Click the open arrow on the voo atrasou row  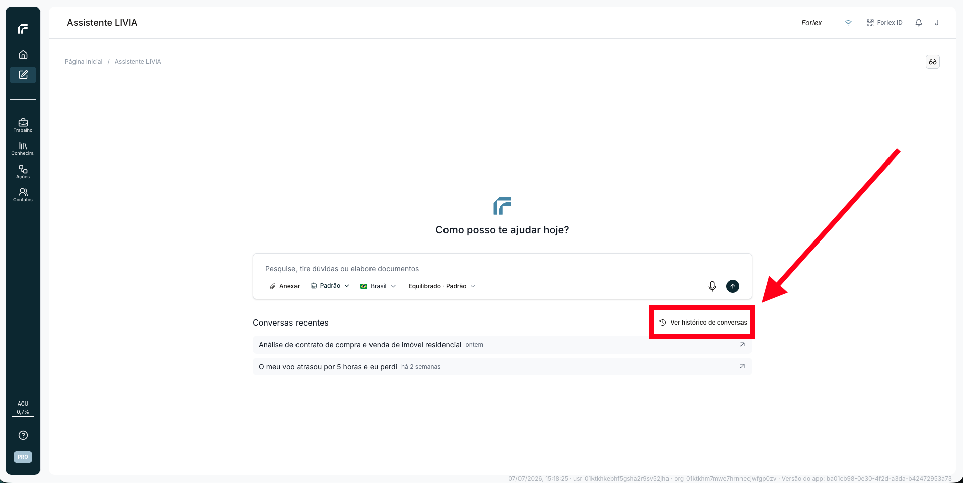tap(742, 366)
